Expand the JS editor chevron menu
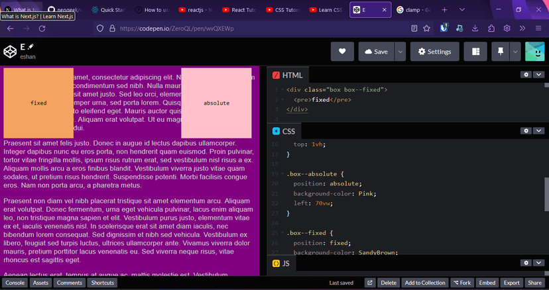The image size is (549, 290). click(x=539, y=264)
